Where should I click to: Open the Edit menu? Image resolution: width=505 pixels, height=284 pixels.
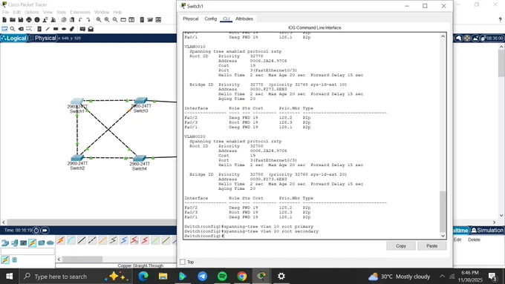(x=17, y=12)
